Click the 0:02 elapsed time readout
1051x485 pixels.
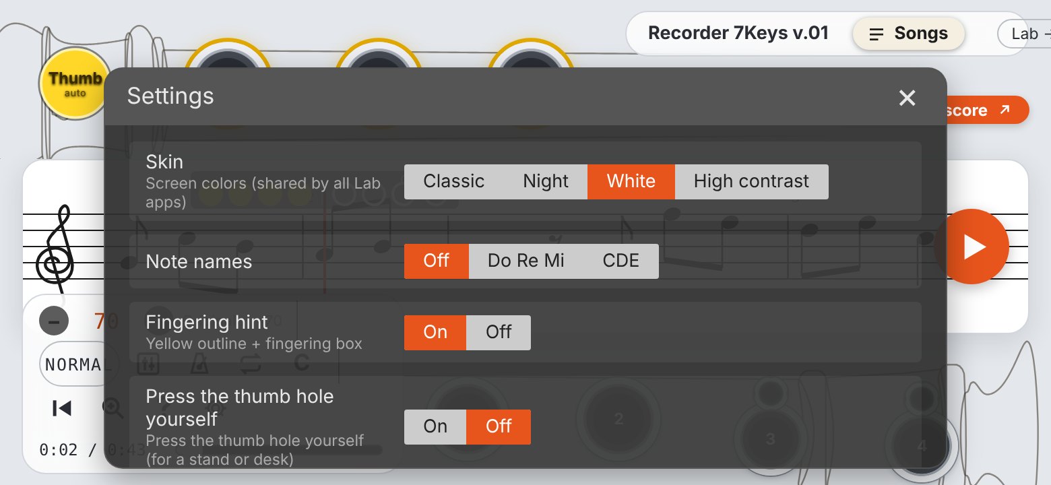click(x=59, y=450)
